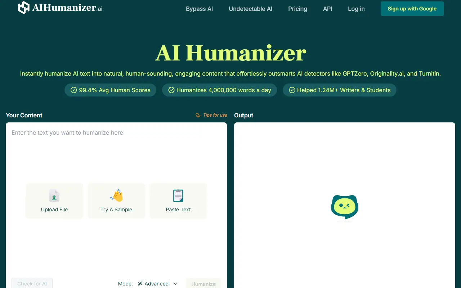Select the Upload File icon
This screenshot has height=288, width=461.
(54, 195)
